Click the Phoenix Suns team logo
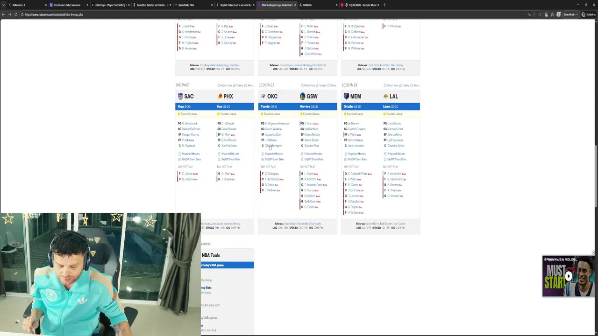The width and height of the screenshot is (598, 336). pyautogui.click(x=220, y=96)
